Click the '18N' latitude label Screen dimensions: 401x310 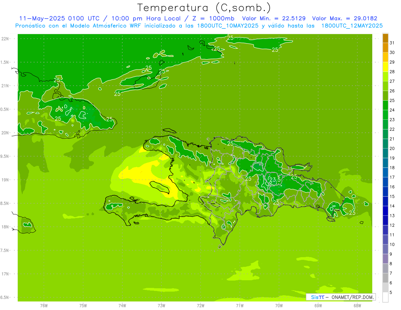(x=5, y=227)
